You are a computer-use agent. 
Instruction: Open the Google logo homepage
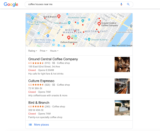11,4
